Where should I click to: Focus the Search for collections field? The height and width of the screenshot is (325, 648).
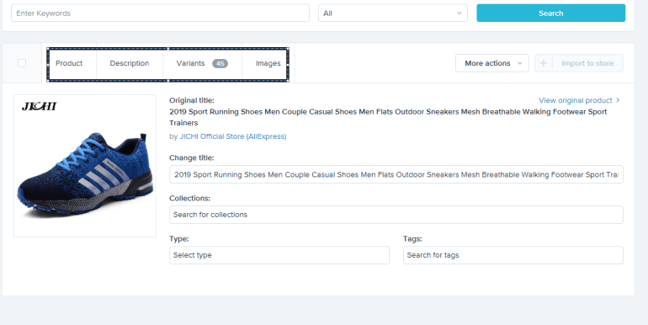click(396, 215)
